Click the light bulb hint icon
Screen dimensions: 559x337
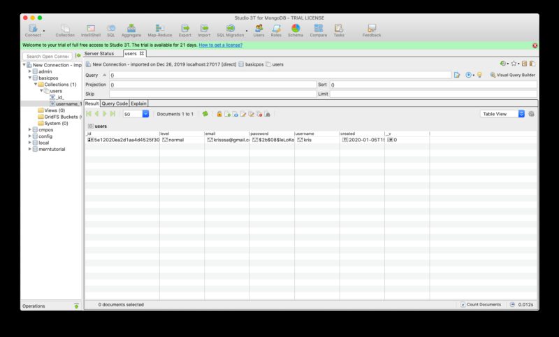pyautogui.click(x=479, y=75)
